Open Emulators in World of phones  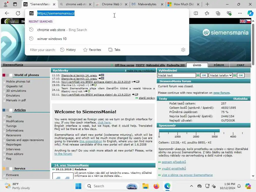(13, 95)
